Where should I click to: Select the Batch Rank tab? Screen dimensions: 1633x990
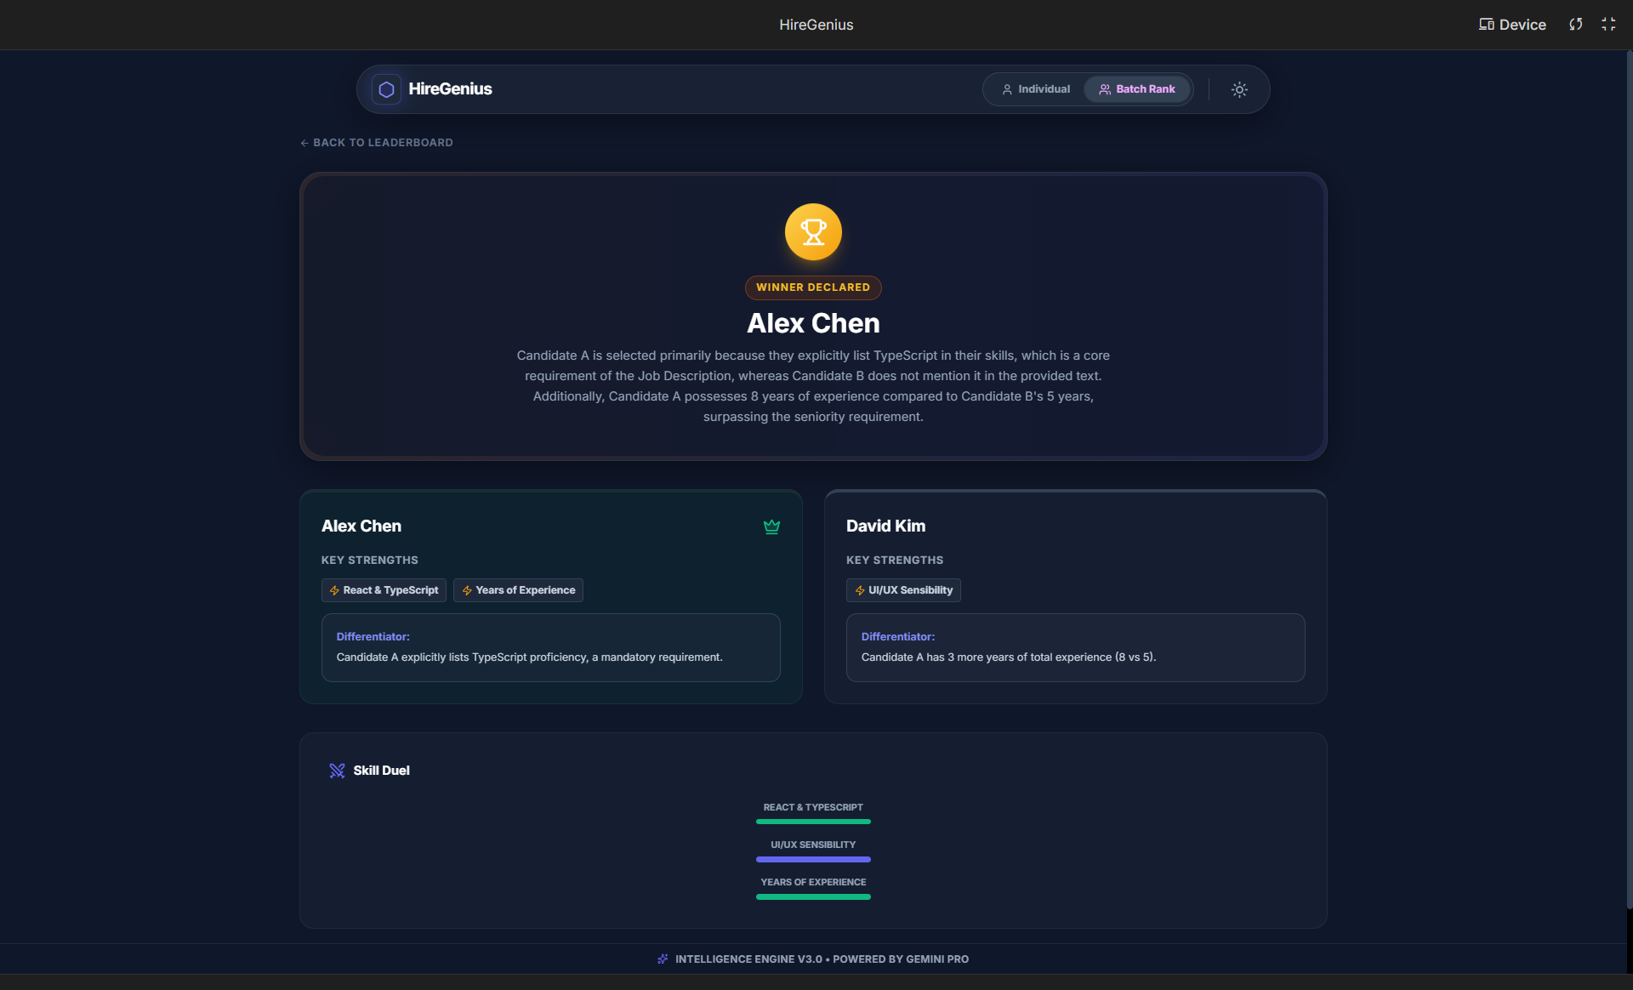coord(1136,89)
